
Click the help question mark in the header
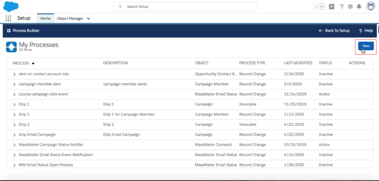click(342, 7)
